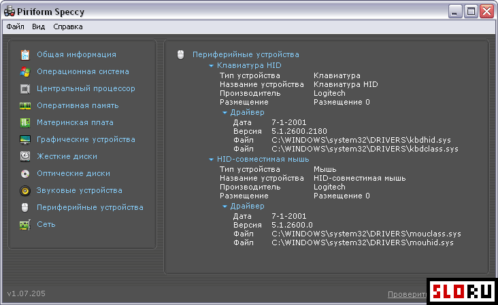This screenshot has height=305, width=498.
Task: Click the speaker icon for Звуковые устройства
Action: [x=25, y=191]
